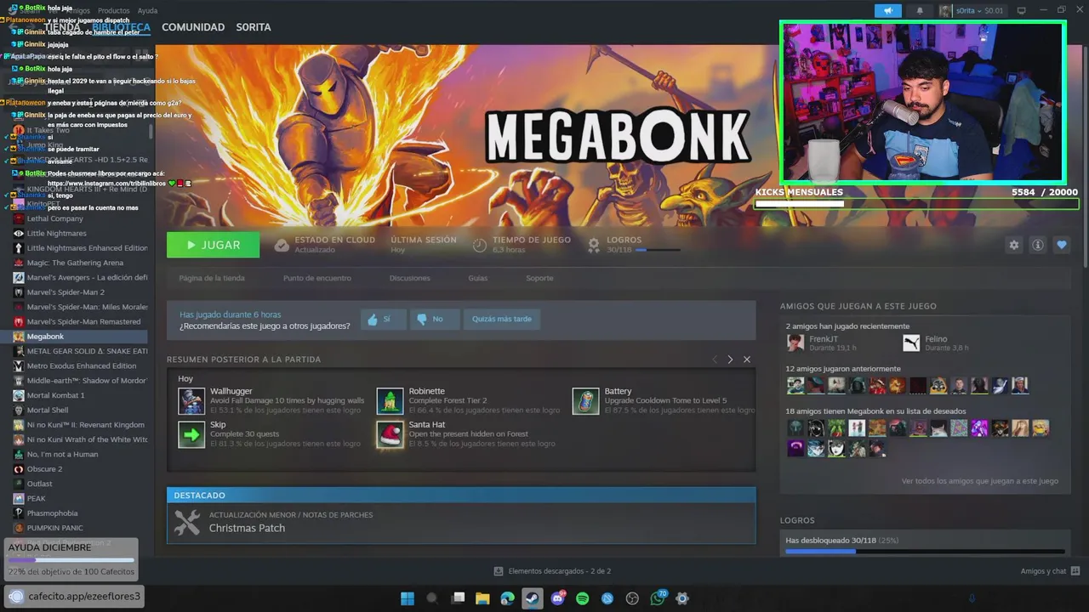
Task: Open File Explorer from taskbar
Action: (482, 598)
